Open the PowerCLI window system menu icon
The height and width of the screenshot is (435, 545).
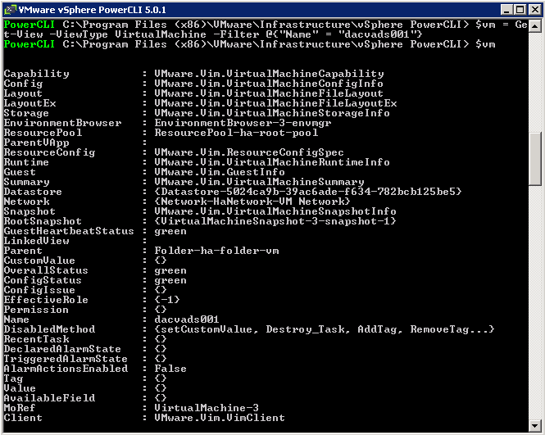[10, 10]
